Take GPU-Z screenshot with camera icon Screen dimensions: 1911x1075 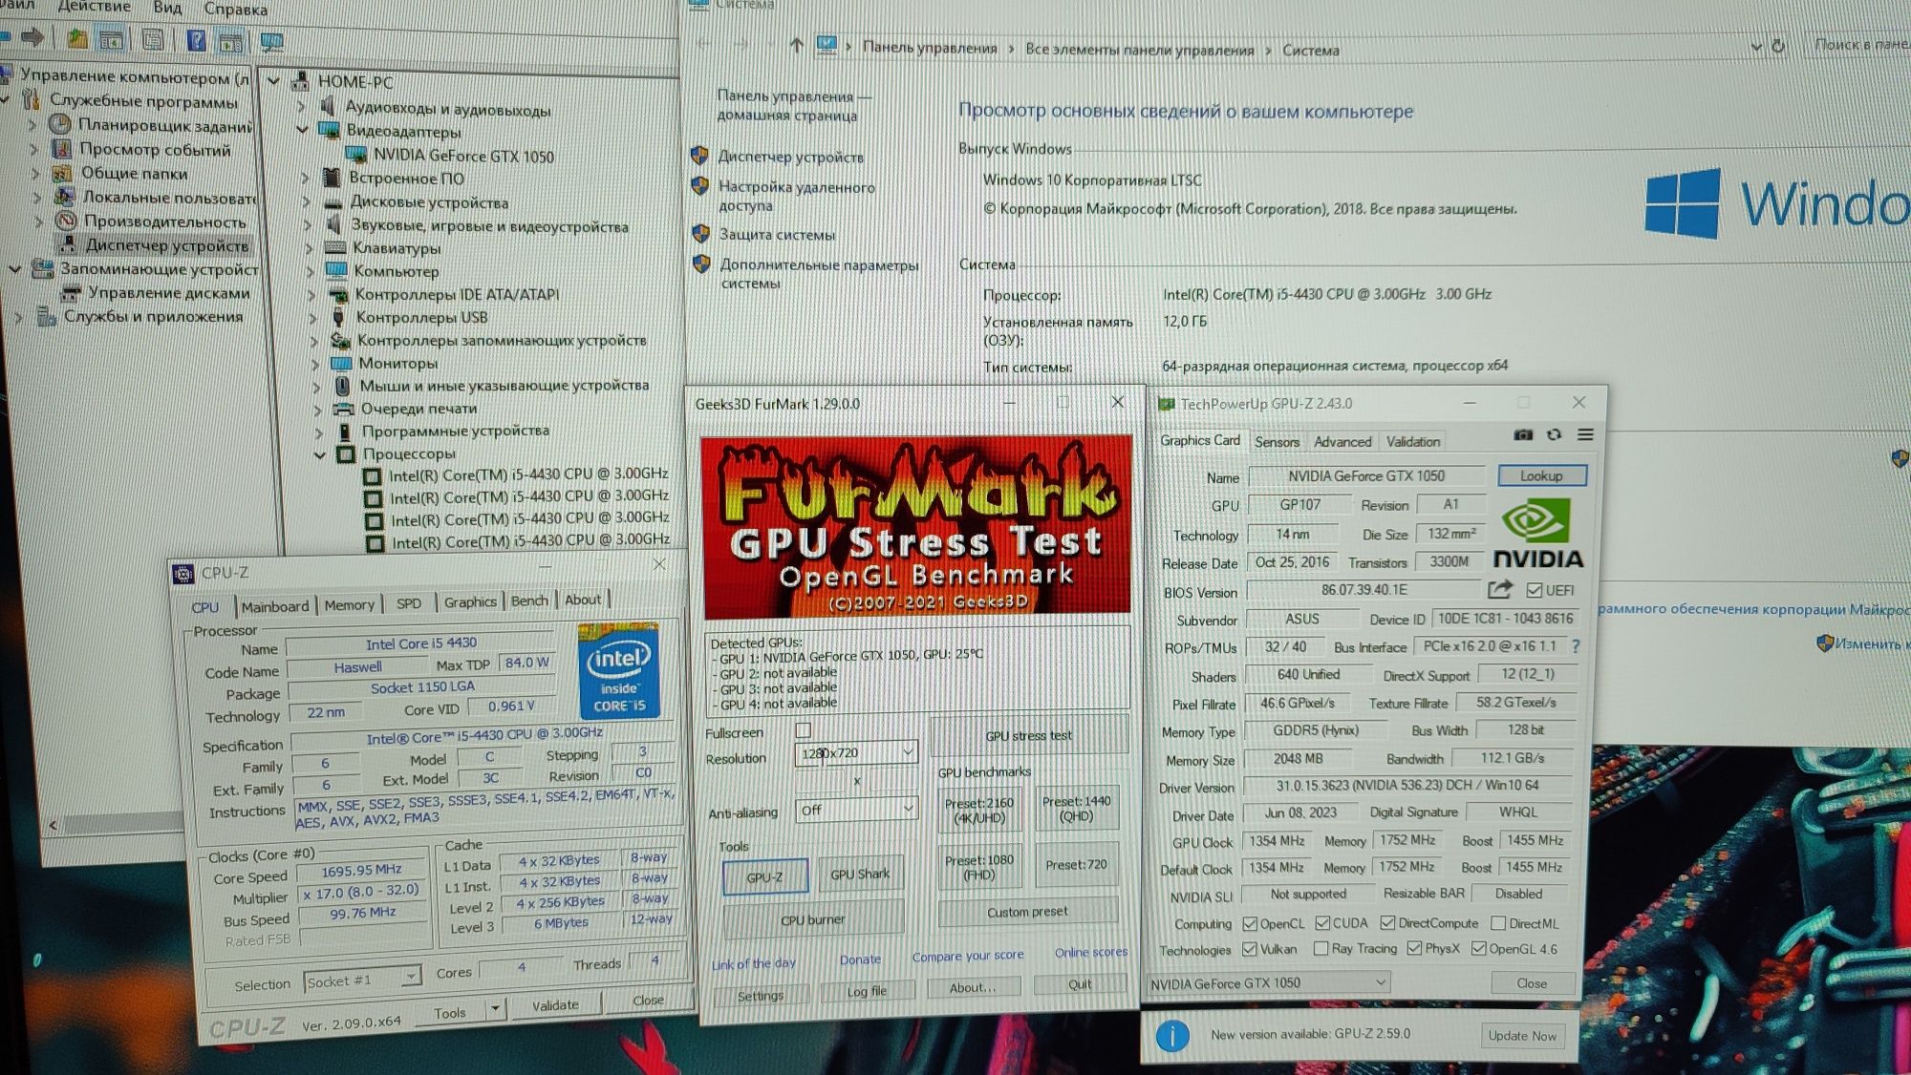point(1523,434)
